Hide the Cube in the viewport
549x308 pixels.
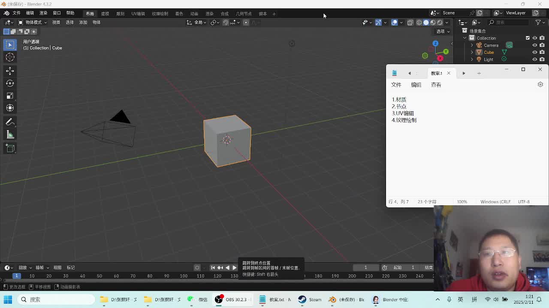[x=535, y=52]
